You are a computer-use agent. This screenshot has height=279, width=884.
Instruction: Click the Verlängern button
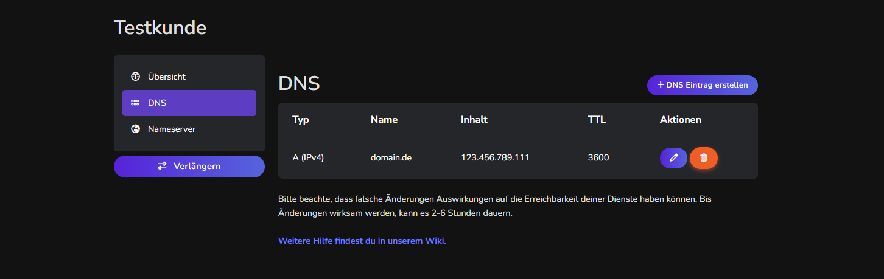(x=189, y=166)
